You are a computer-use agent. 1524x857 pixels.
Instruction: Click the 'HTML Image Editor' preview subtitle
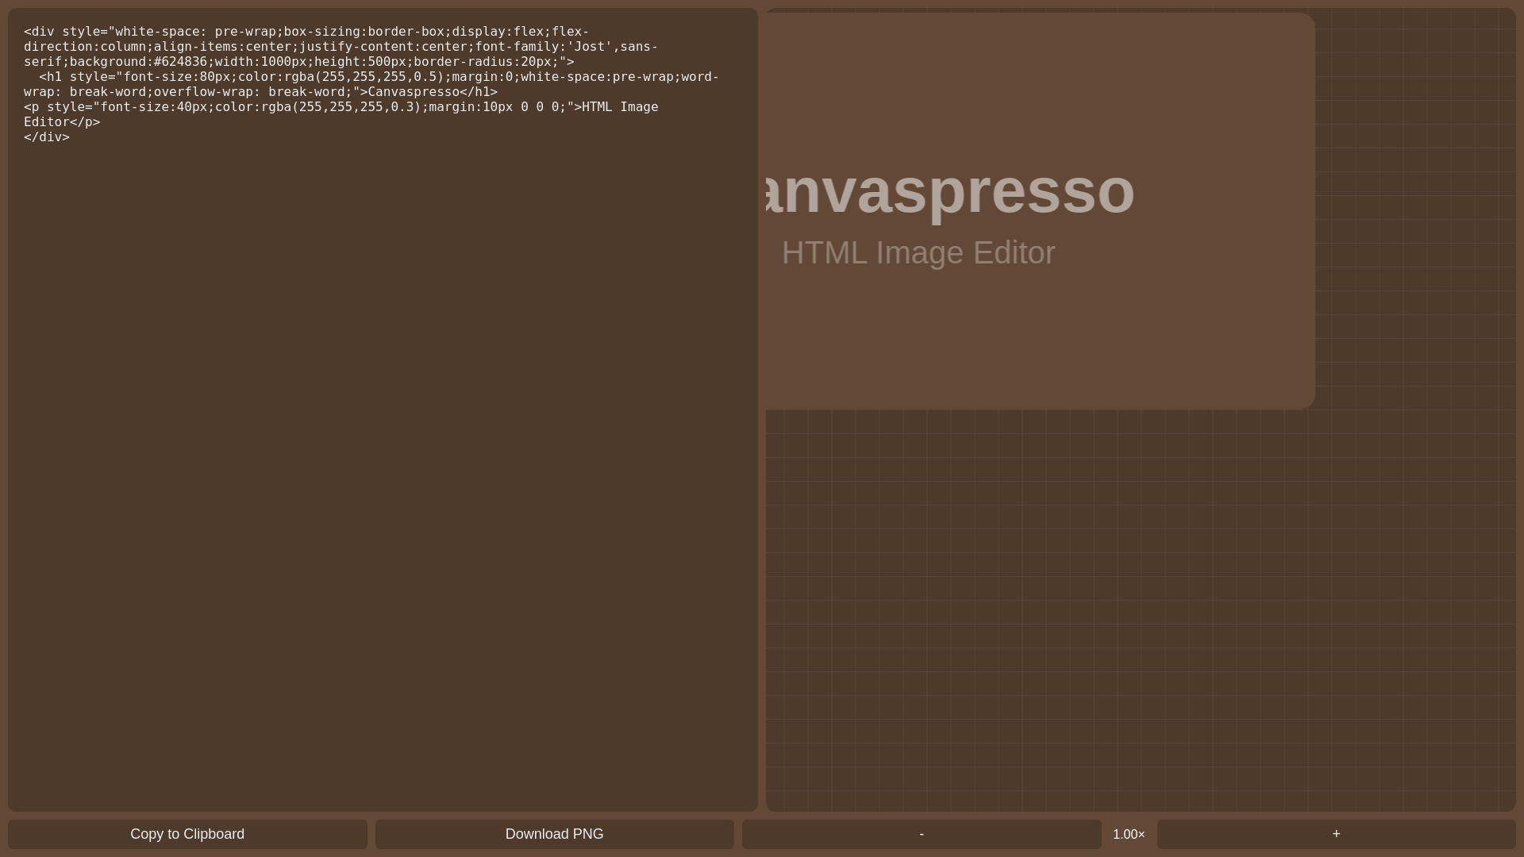918,253
